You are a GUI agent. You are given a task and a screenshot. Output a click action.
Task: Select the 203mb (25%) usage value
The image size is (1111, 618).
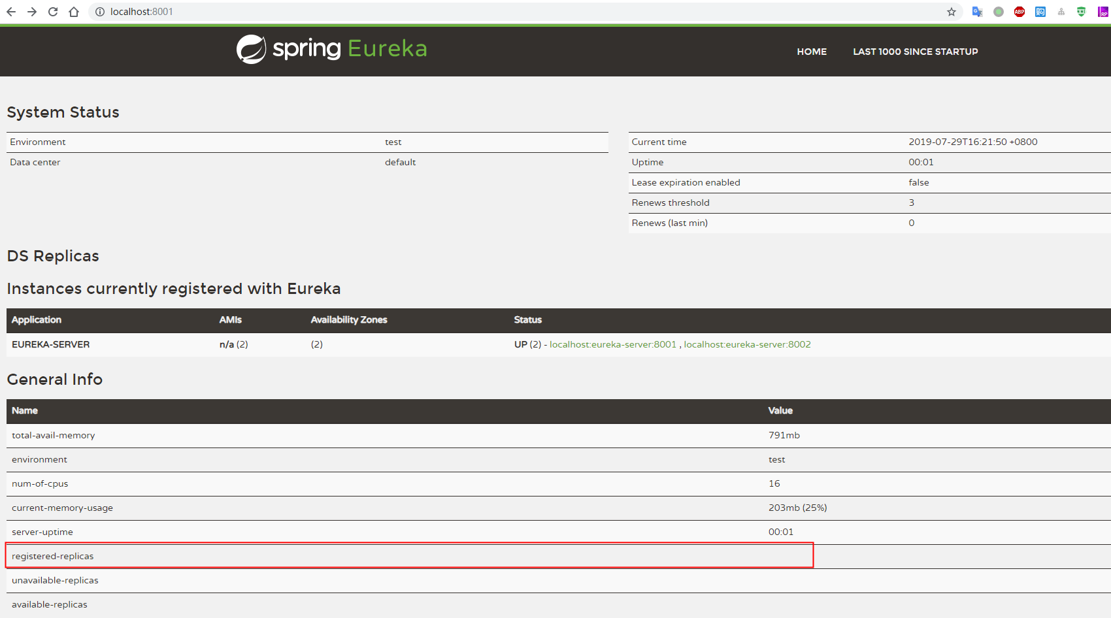[x=797, y=508]
